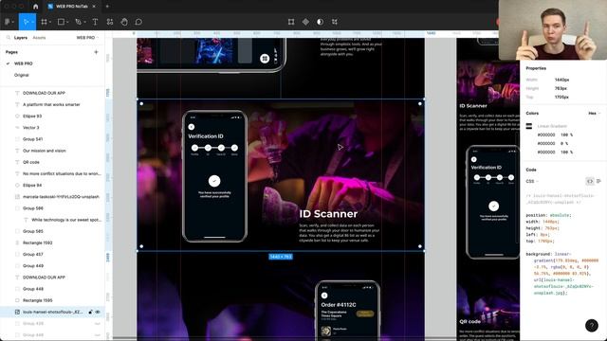
Task: Open the Frame tool dropdown arrow
Action: [x=50, y=22]
